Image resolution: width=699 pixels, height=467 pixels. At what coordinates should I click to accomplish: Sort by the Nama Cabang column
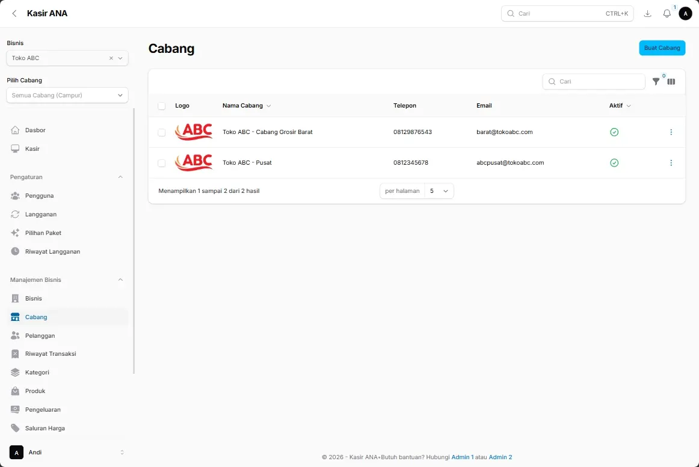(x=247, y=106)
